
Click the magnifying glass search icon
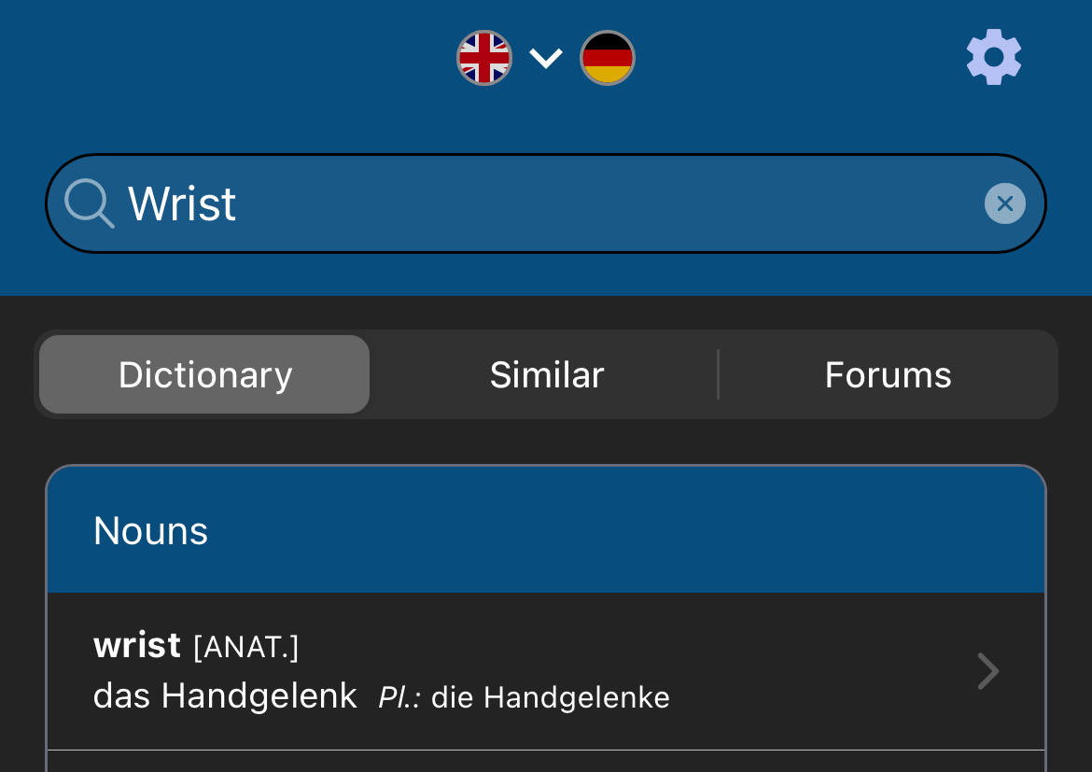[89, 204]
